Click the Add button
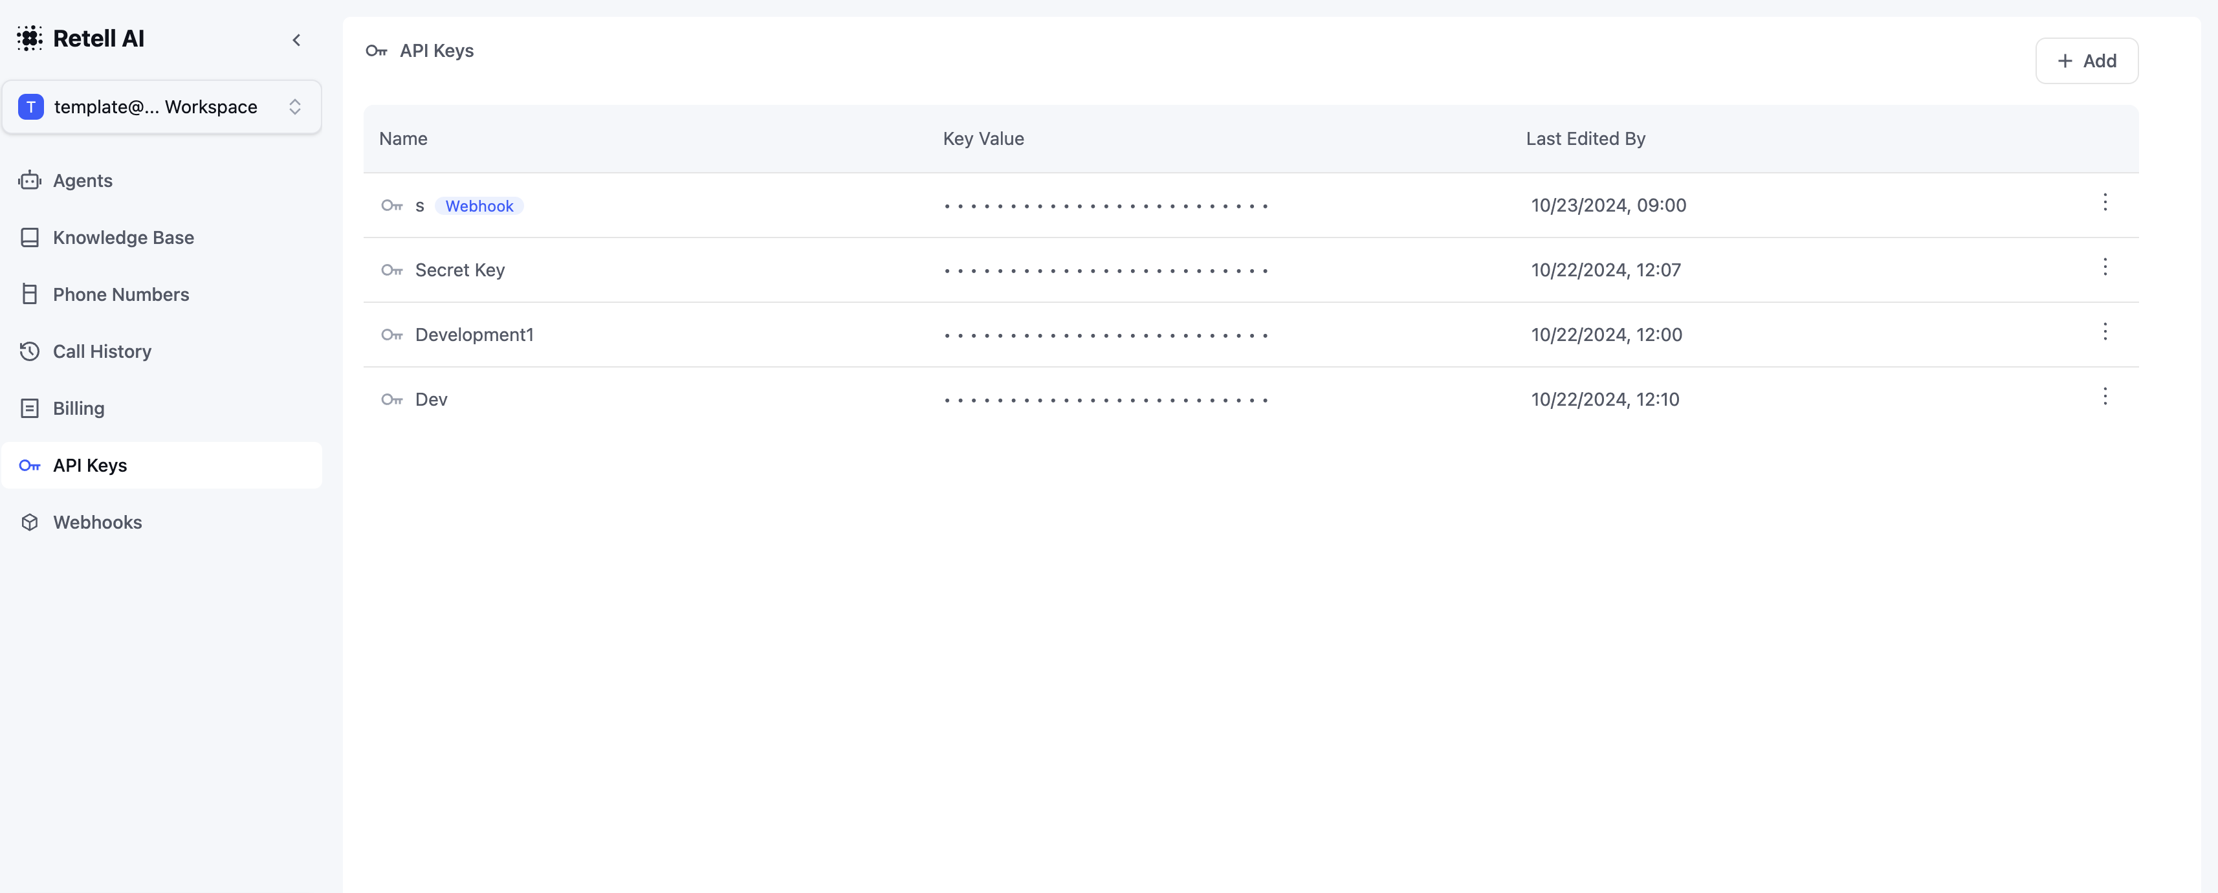Viewport: 2218px width, 893px height. [x=2086, y=61]
